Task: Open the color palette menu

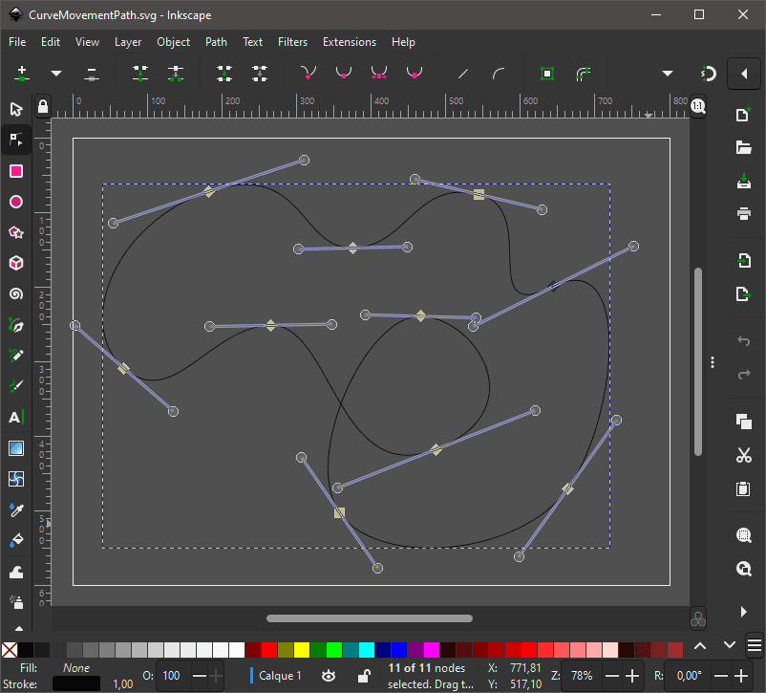Action: point(754,645)
